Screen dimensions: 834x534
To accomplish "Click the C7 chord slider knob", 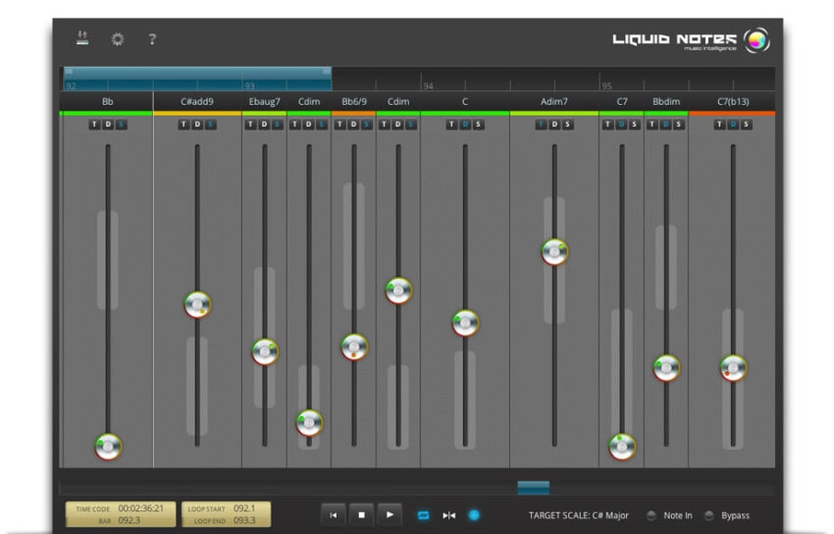I will coord(622,447).
